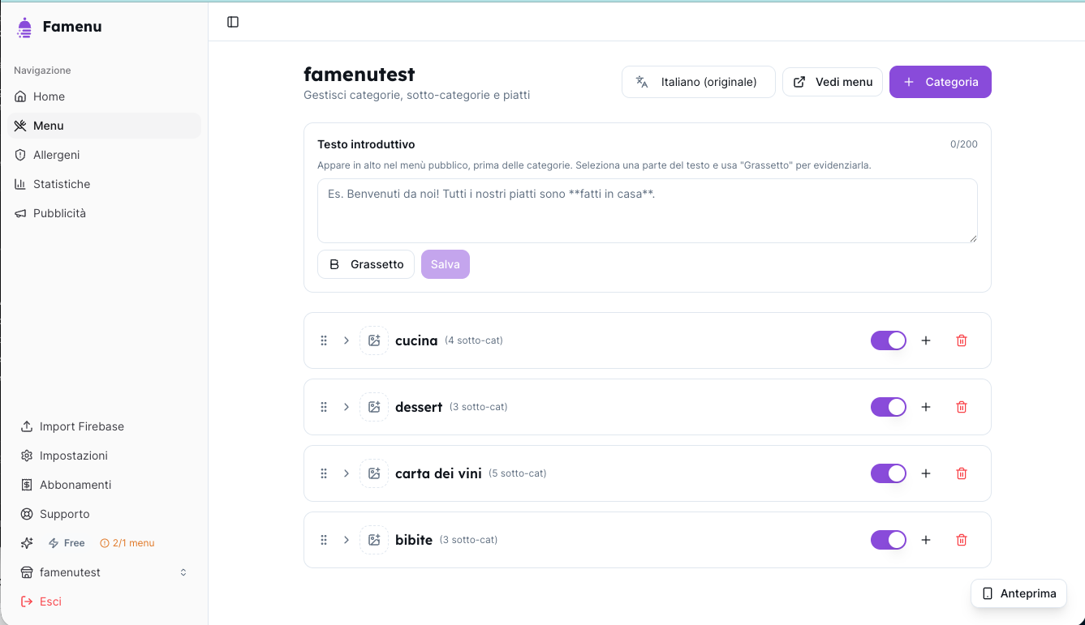Click drag handle of cucina category

click(324, 340)
